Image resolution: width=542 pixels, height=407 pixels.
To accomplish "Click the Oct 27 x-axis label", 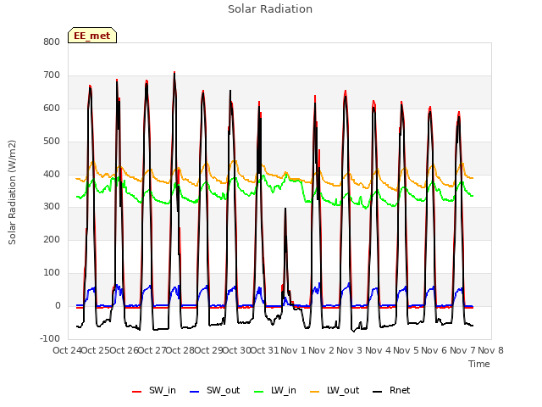I will coord(152,350).
